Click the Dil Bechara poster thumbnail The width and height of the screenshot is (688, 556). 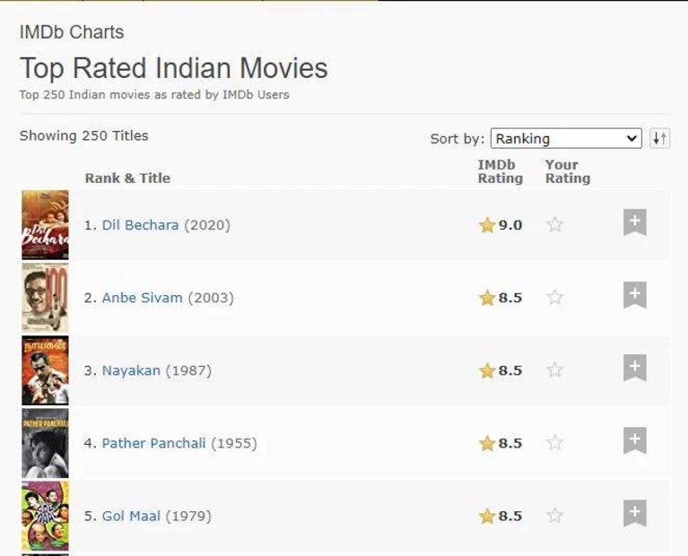tap(45, 225)
